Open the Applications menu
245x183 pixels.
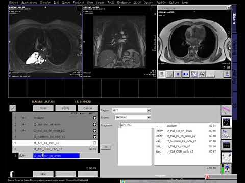click(29, 2)
